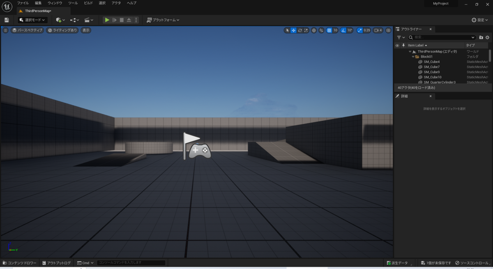Open the コンテンツドロワー at bottom left
Image resolution: width=493 pixels, height=269 pixels.
[21, 262]
